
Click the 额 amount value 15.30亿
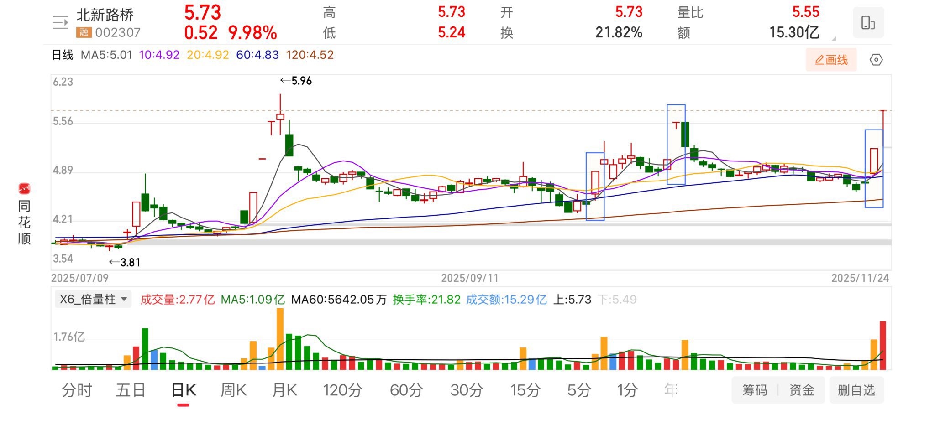(x=794, y=32)
